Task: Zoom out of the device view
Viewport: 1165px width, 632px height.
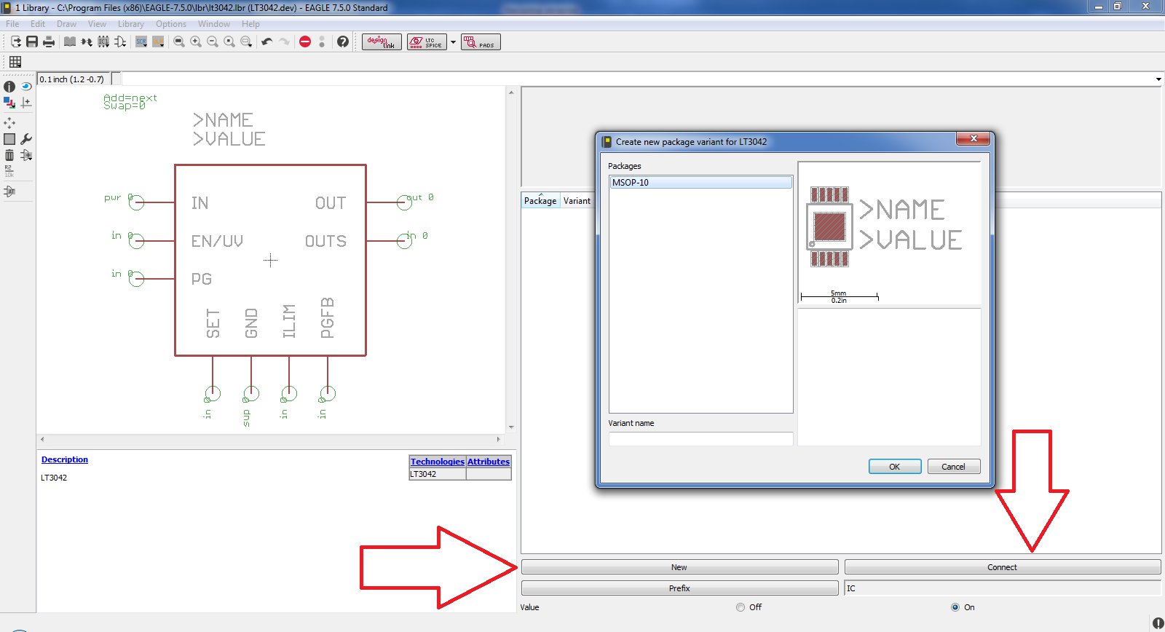Action: pos(213,42)
